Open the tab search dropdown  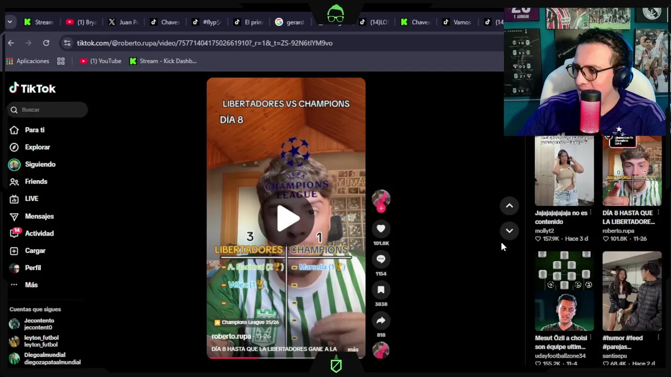tap(9, 22)
